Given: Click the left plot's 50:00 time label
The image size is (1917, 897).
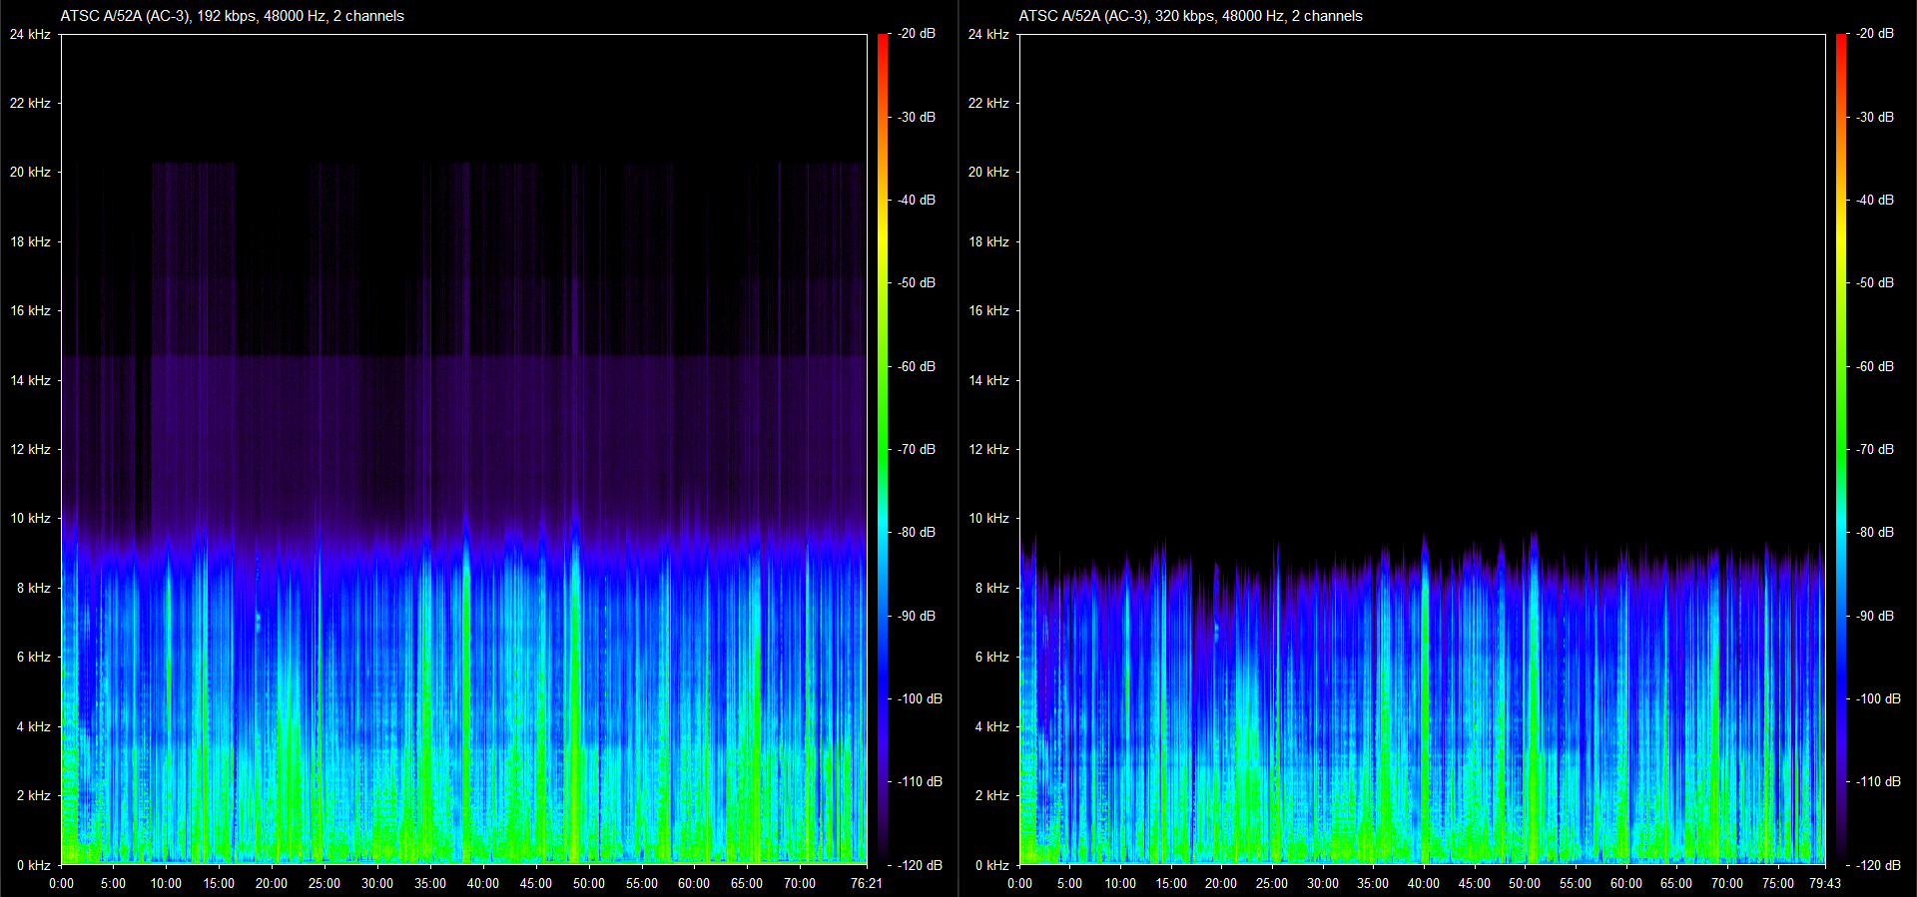Looking at the screenshot, I should (589, 883).
